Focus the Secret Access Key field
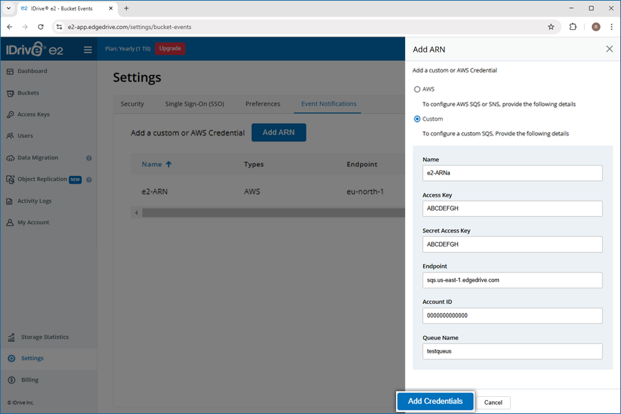This screenshot has height=414, width=621. click(x=513, y=244)
